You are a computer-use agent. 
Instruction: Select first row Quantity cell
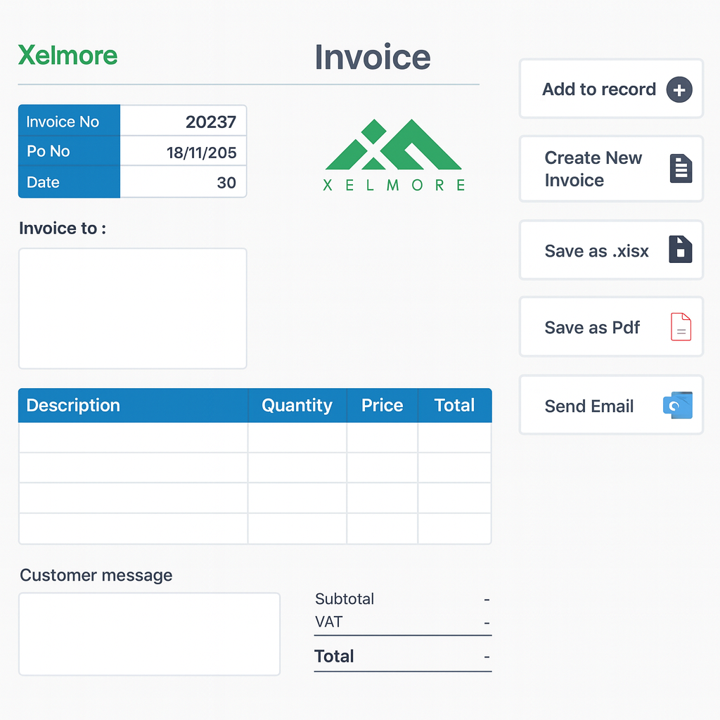pos(297,437)
